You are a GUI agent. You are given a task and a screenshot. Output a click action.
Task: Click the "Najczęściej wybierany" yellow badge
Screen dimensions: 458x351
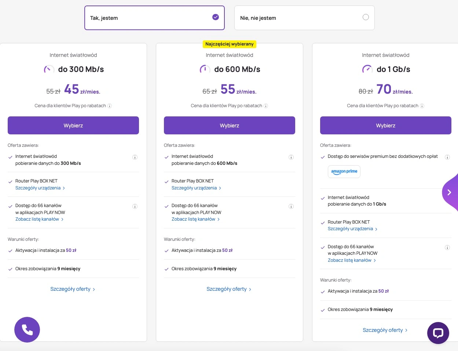point(230,44)
